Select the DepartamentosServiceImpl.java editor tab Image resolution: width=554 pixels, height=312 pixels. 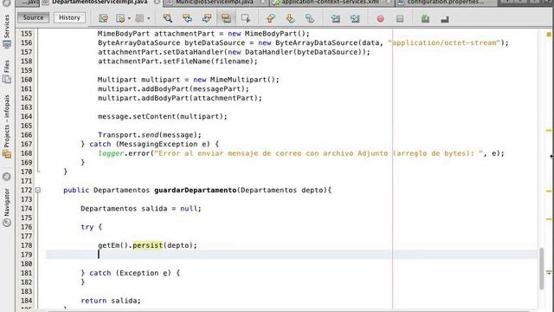(x=100, y=2)
